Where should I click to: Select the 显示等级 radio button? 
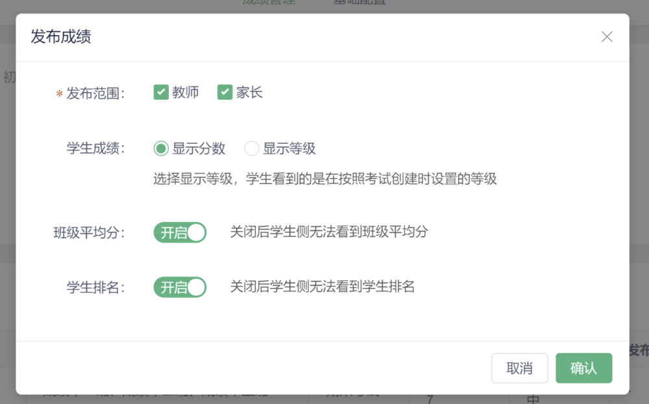251,149
